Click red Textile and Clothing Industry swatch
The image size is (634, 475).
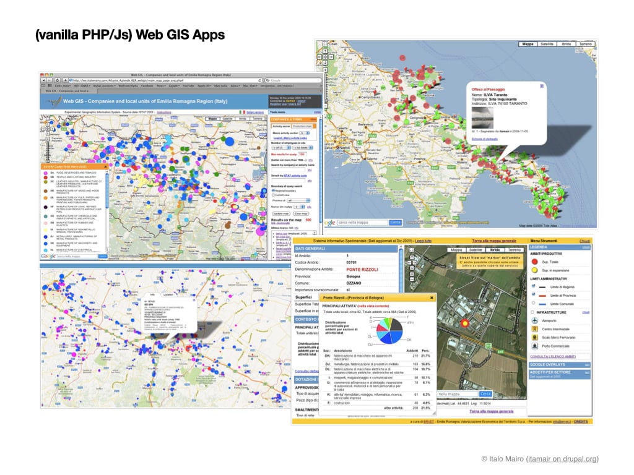tap(45, 178)
